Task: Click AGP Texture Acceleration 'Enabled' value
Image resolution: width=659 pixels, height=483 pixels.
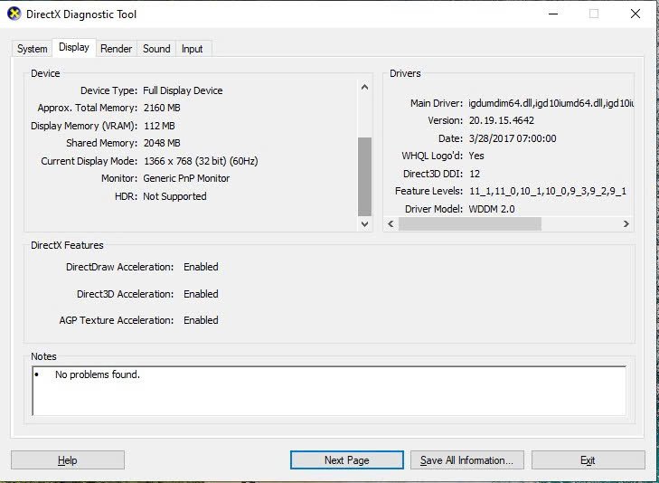Action: [201, 320]
